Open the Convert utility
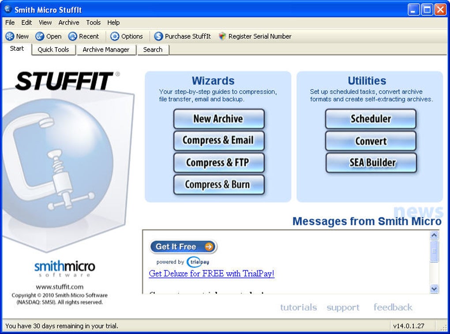This screenshot has height=334, width=450. [x=371, y=141]
